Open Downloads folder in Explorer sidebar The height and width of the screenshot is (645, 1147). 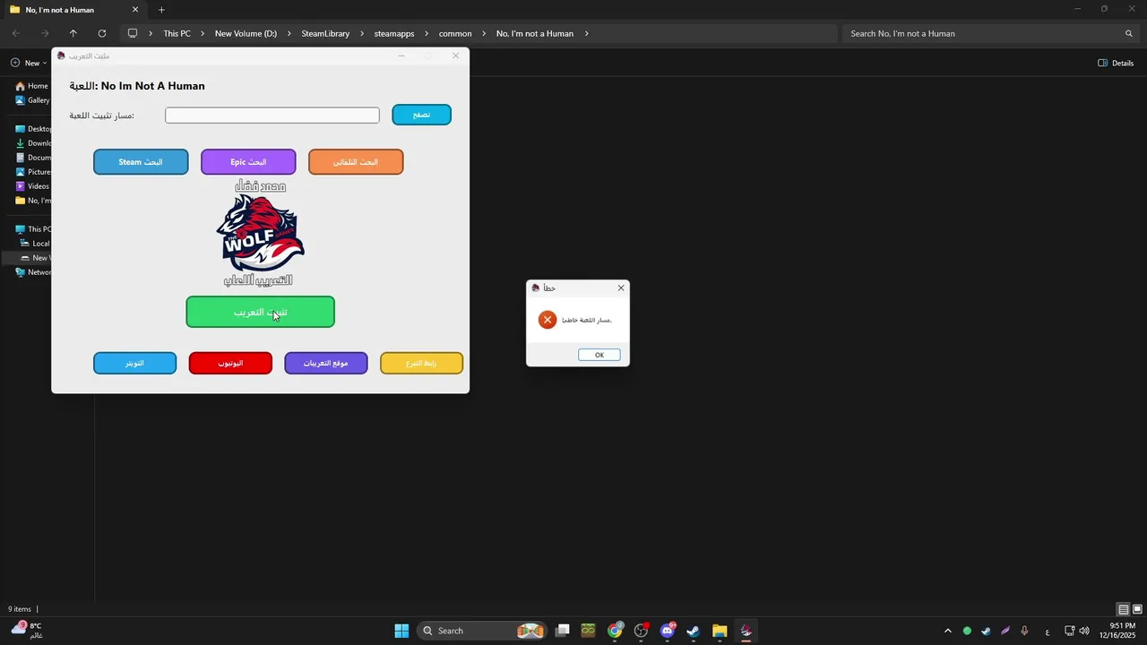click(x=34, y=143)
